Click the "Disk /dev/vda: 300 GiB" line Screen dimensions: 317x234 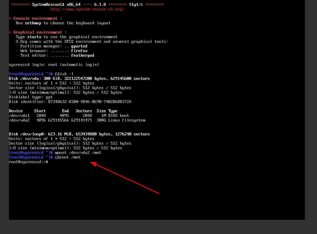[x=79, y=79]
